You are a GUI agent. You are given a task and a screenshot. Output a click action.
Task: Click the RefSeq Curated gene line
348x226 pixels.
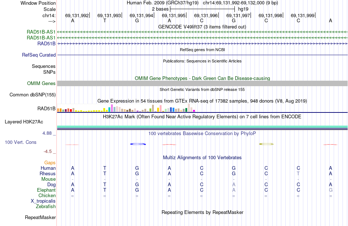(x=202, y=55)
